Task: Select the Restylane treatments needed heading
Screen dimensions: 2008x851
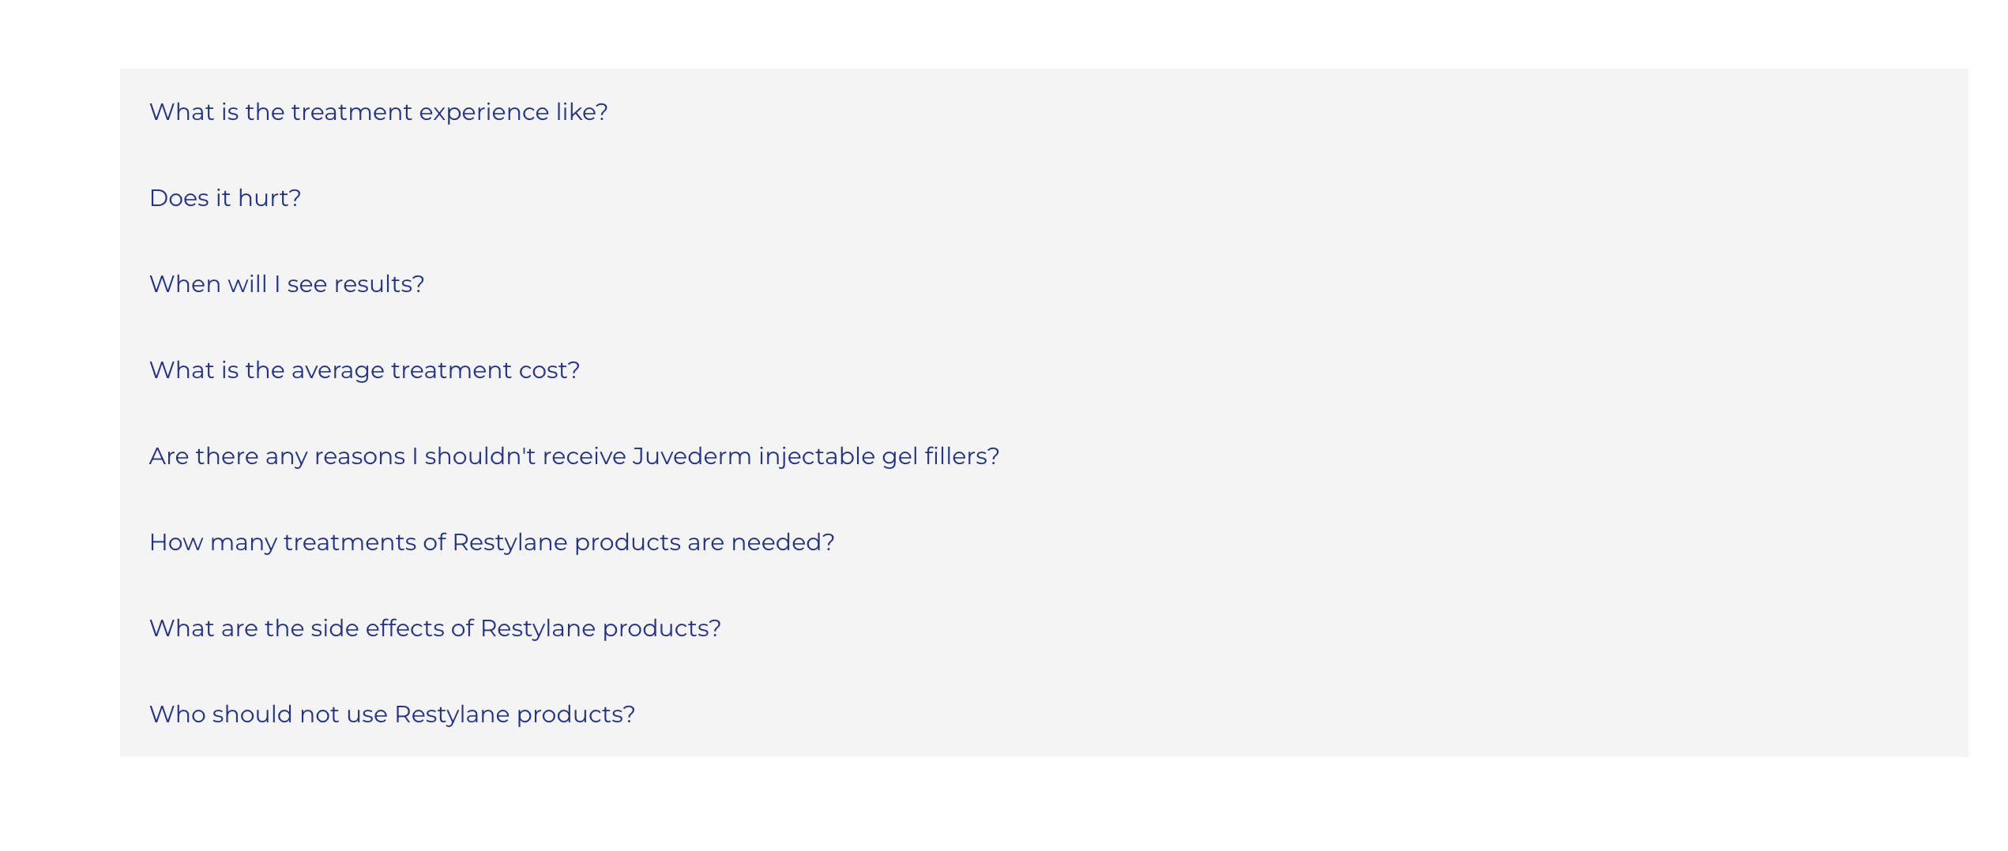Action: 491,542
